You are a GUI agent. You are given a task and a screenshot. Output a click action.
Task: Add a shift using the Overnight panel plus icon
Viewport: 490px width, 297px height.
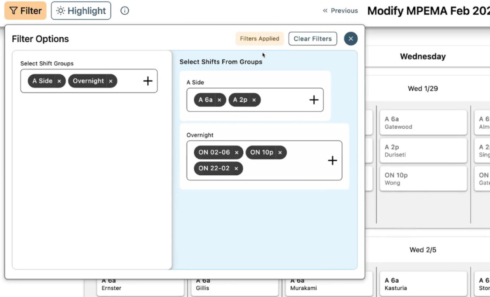[332, 161]
